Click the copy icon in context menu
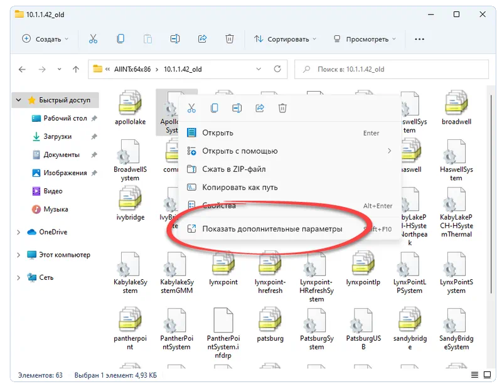Image resolution: width=502 pixels, height=389 pixels. pos(215,108)
